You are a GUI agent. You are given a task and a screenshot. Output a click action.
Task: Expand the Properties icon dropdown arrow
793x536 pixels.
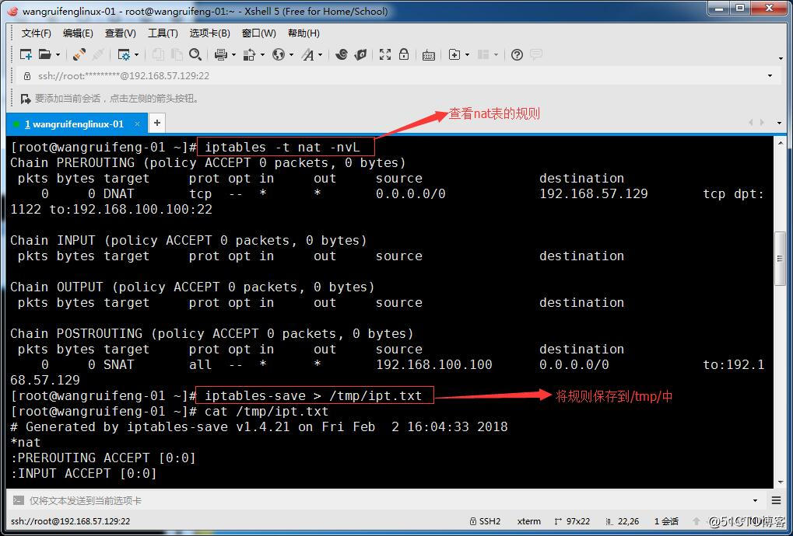point(136,54)
